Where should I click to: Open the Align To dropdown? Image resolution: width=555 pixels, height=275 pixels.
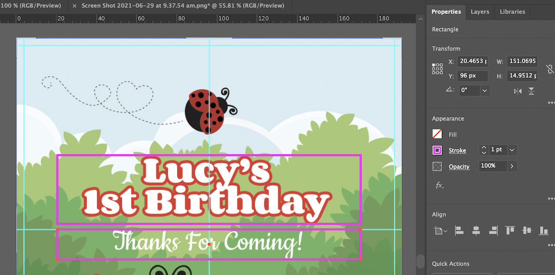tap(441, 231)
